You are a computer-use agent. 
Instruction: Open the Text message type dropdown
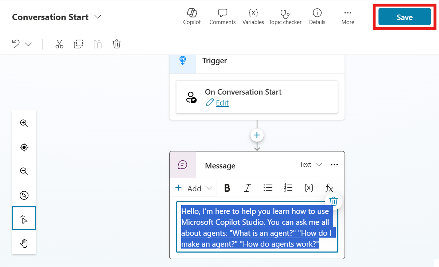coord(311,164)
